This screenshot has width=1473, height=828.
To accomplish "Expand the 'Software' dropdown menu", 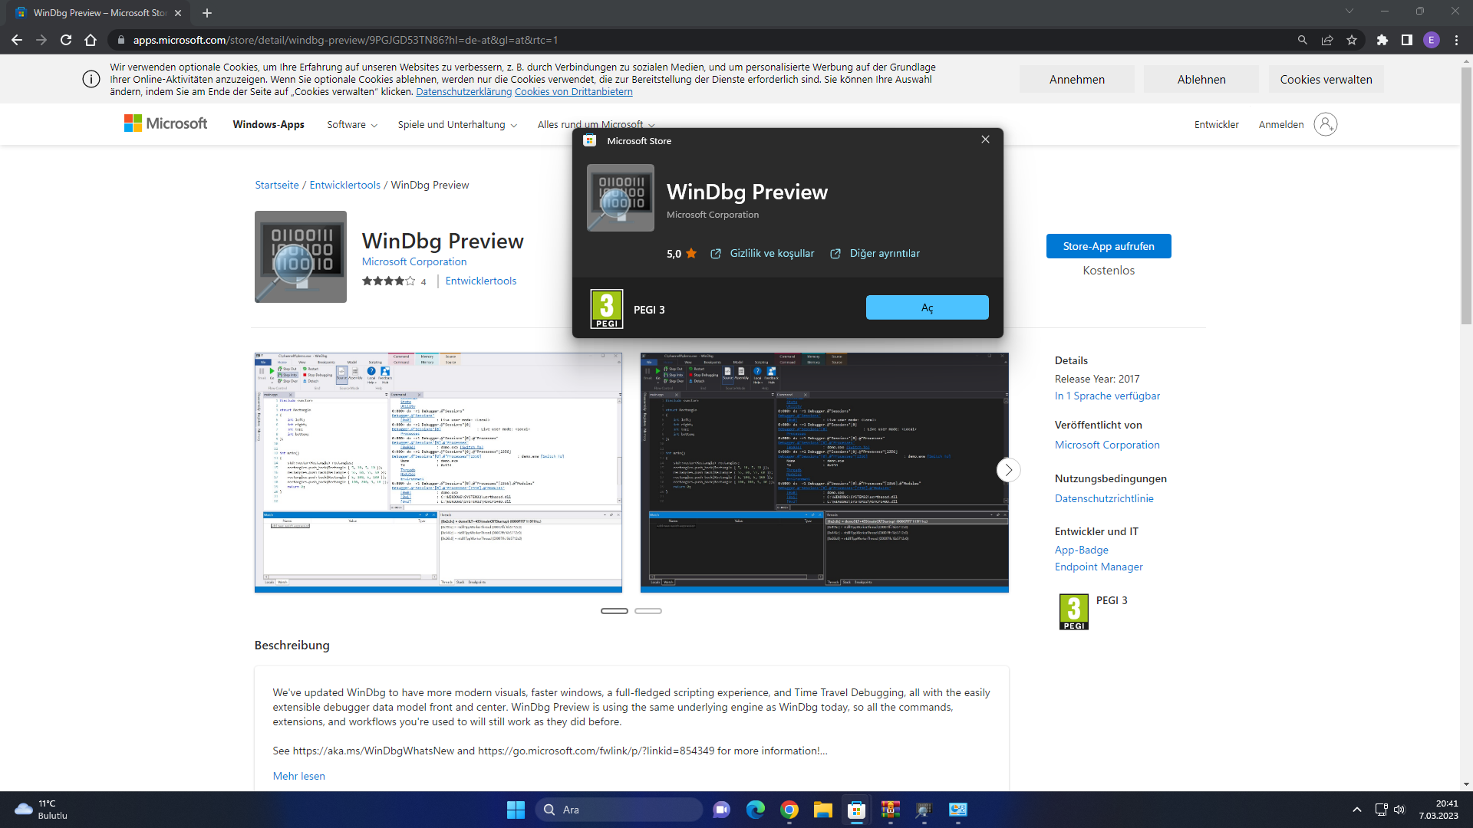I will tap(350, 124).
